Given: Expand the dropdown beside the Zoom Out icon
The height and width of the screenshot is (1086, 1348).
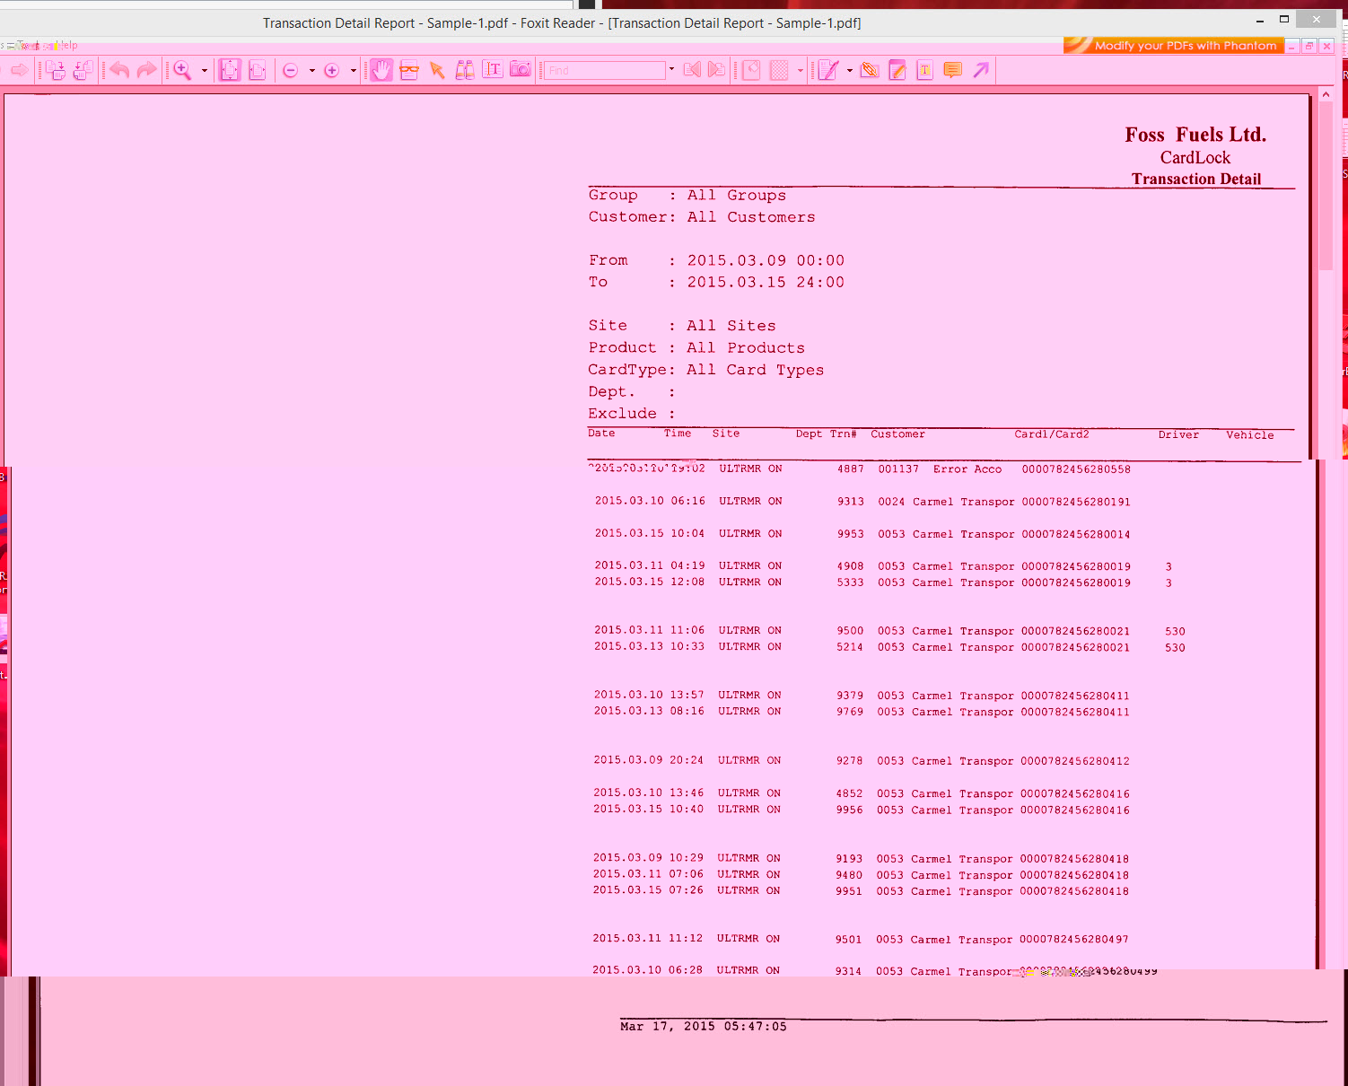Looking at the screenshot, I should [311, 70].
